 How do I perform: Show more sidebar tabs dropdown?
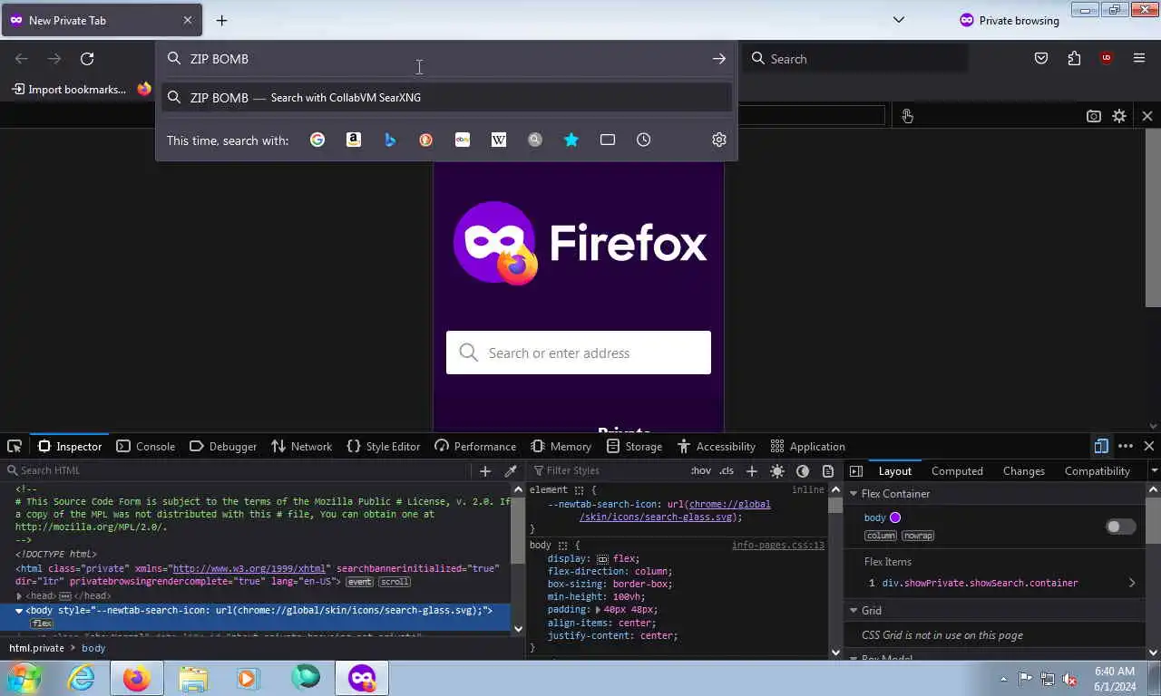1154,471
